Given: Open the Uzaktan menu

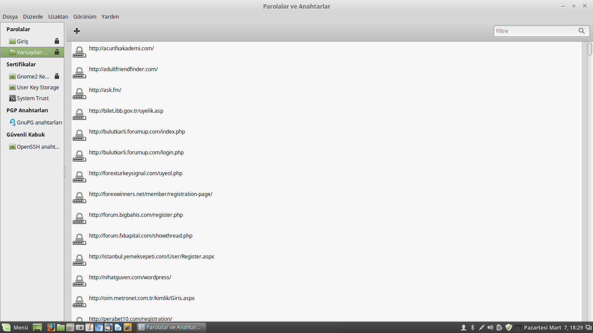Looking at the screenshot, I should 58,16.
